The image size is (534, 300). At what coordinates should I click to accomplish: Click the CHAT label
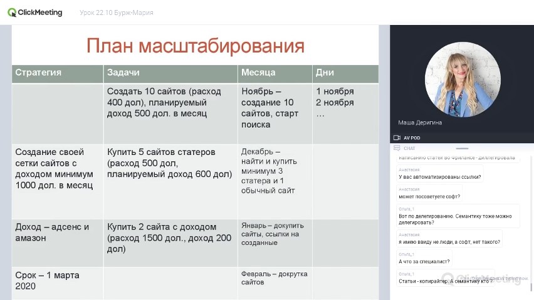pos(409,149)
